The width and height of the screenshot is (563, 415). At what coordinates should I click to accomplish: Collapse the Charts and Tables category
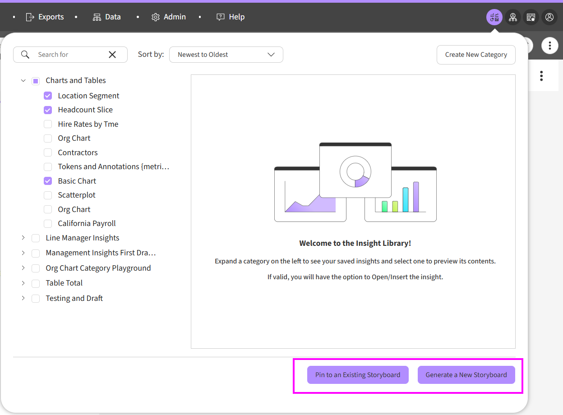click(x=23, y=81)
